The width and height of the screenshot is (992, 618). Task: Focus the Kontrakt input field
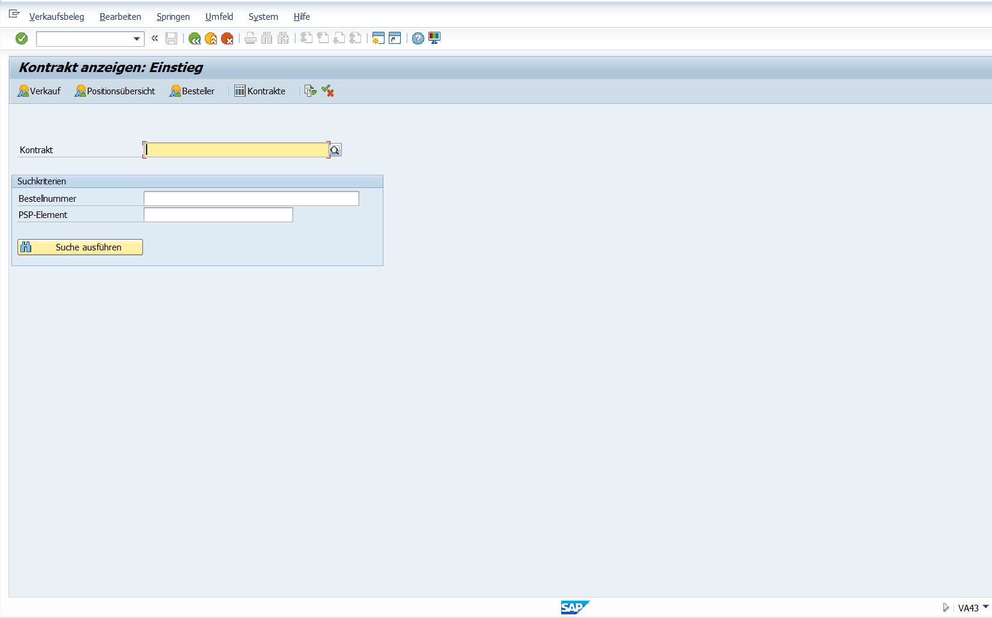point(236,150)
